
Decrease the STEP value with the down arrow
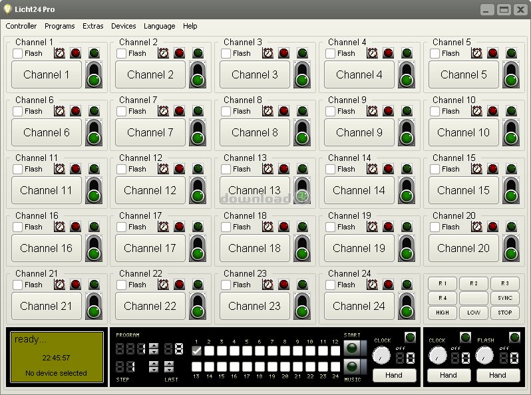click(x=154, y=370)
